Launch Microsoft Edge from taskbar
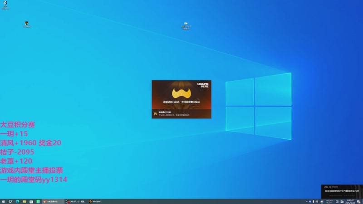 [x=17, y=201]
